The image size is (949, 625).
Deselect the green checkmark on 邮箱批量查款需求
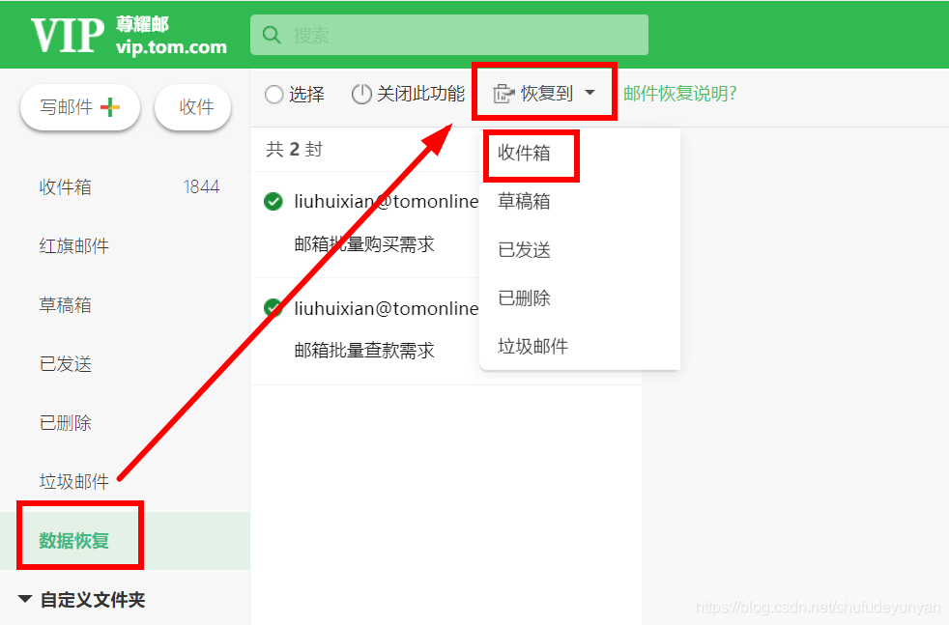coord(273,308)
